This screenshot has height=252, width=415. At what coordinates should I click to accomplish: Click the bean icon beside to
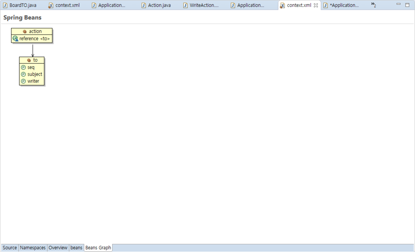[x=29, y=60]
